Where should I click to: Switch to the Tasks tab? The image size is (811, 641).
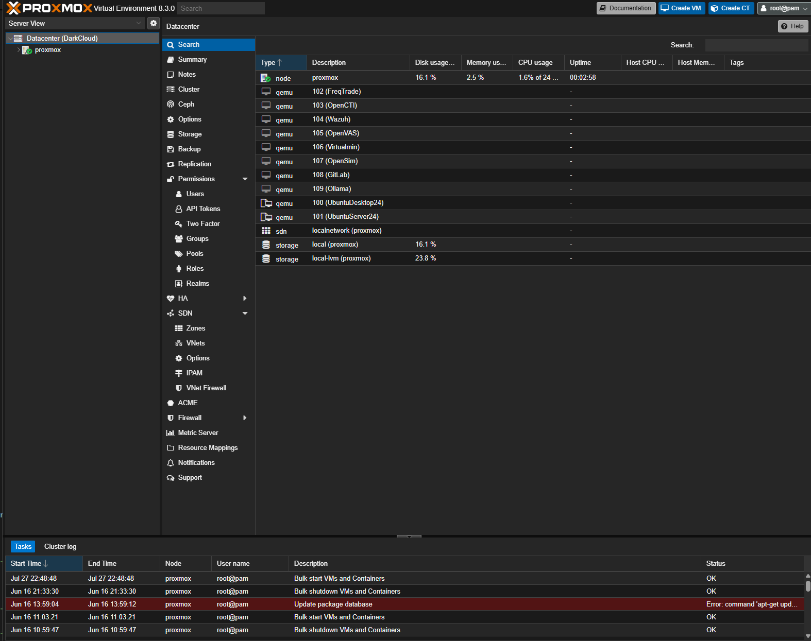(23, 547)
